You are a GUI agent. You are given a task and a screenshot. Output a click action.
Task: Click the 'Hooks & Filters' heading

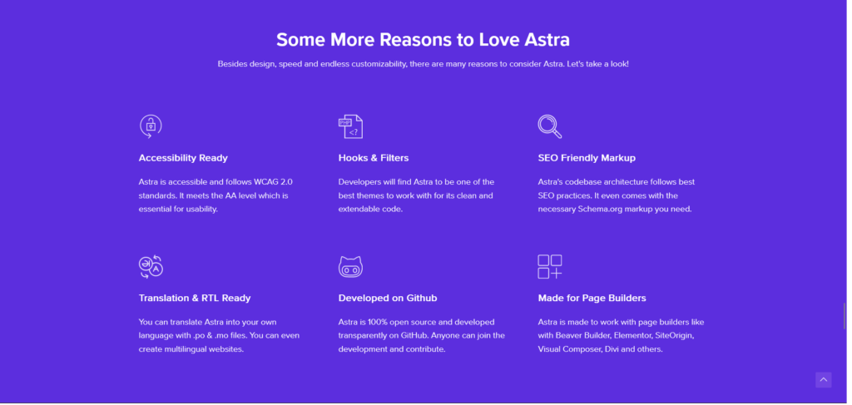(374, 158)
